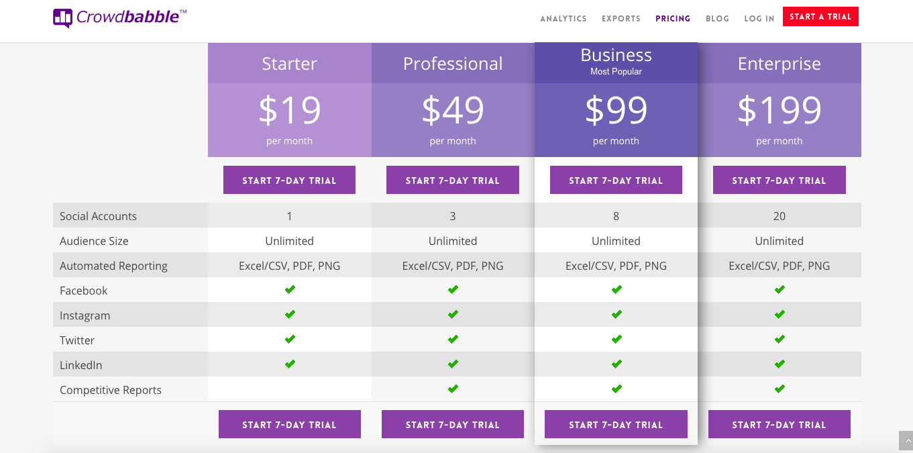Open the Blog link
The width and height of the screenshot is (913, 453).
tap(717, 19)
